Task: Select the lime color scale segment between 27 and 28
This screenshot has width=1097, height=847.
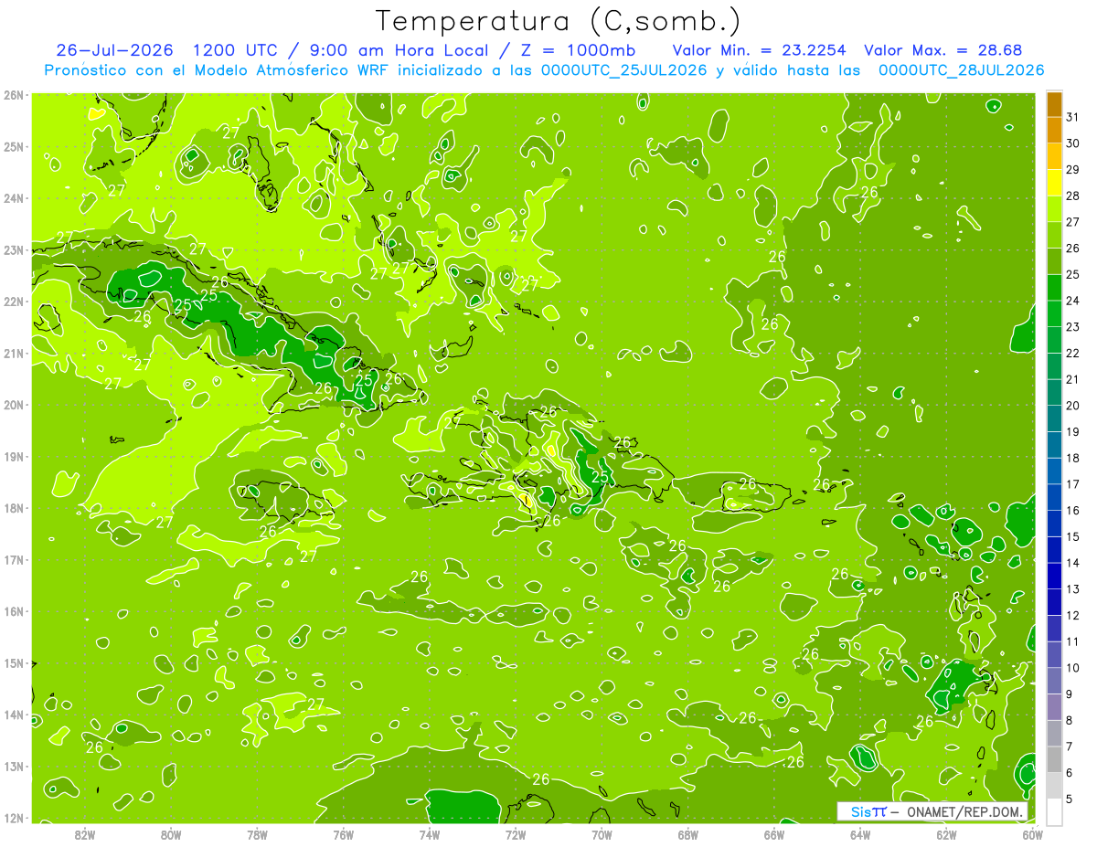Action: (1054, 209)
